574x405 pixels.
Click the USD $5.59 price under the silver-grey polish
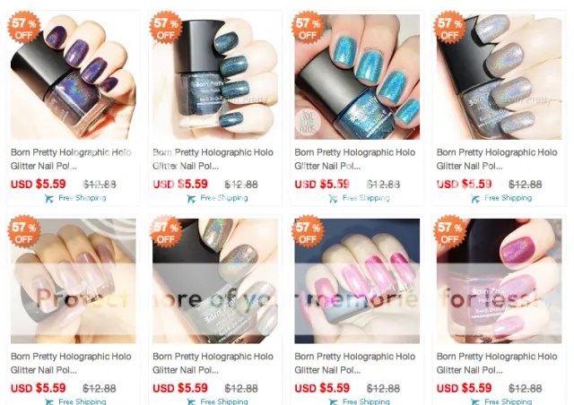(x=464, y=184)
